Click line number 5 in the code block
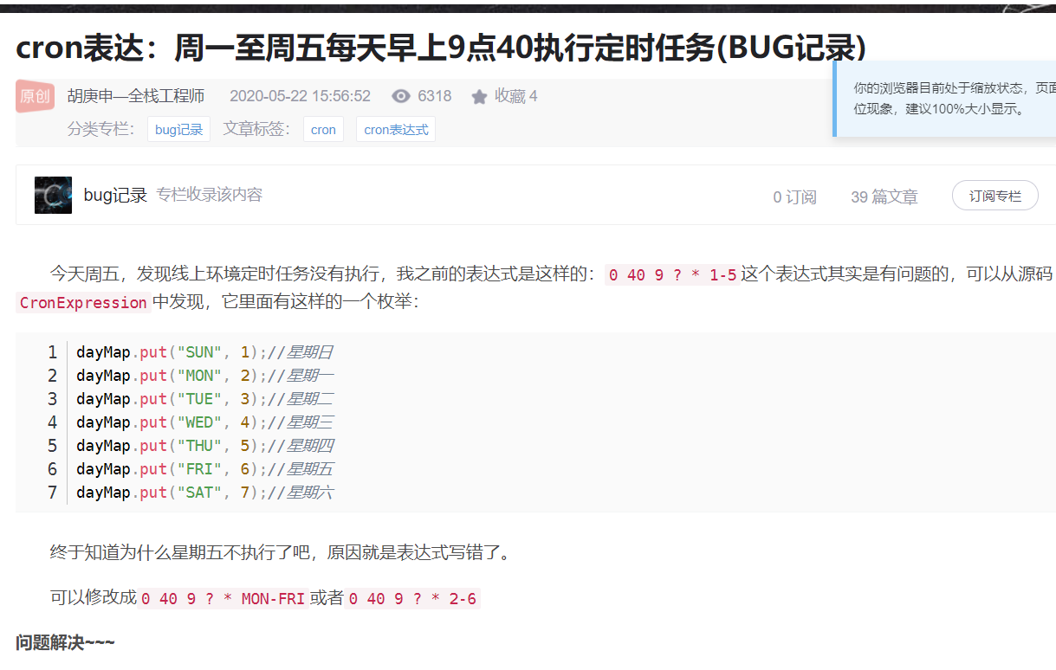The image size is (1056, 670). (x=52, y=444)
